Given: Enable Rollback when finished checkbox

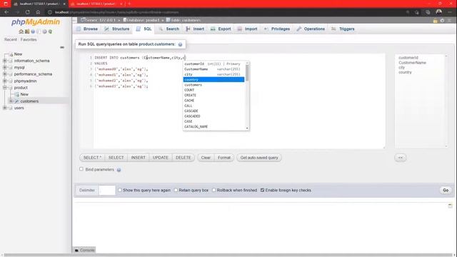Looking at the screenshot, I should (x=214, y=190).
